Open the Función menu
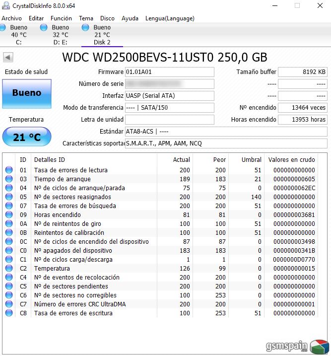 61,18
